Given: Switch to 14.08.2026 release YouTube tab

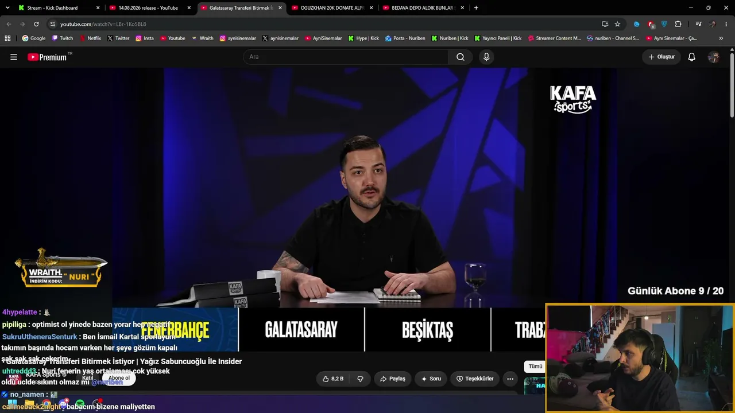Looking at the screenshot, I should click(x=148, y=8).
